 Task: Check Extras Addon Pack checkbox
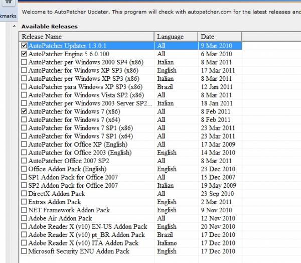[x=24, y=202]
